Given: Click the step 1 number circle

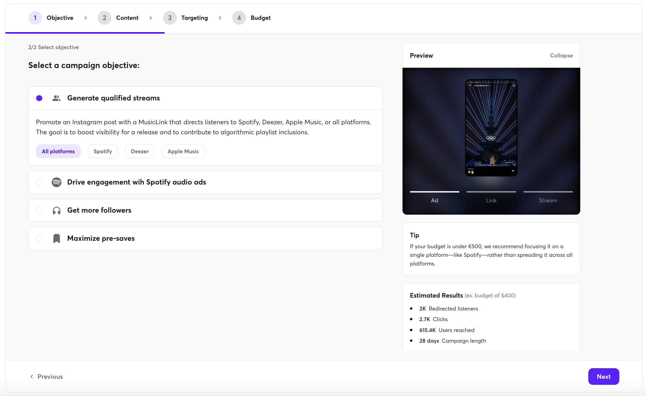Looking at the screenshot, I should point(35,18).
